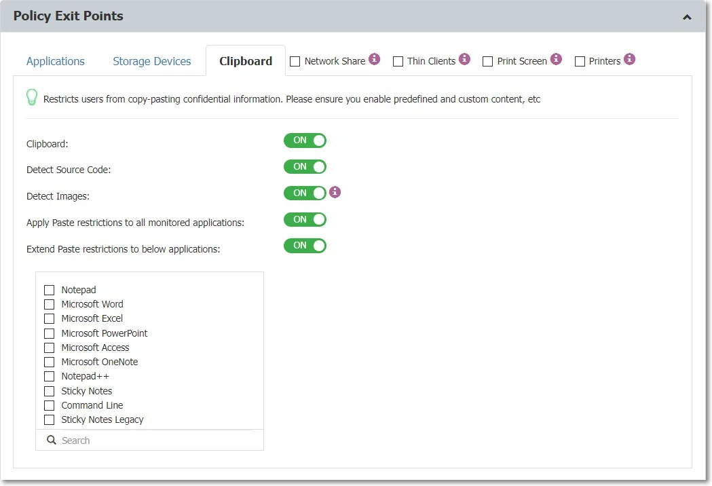
Task: Click the Policy Exit Points heading
Action: tap(68, 16)
